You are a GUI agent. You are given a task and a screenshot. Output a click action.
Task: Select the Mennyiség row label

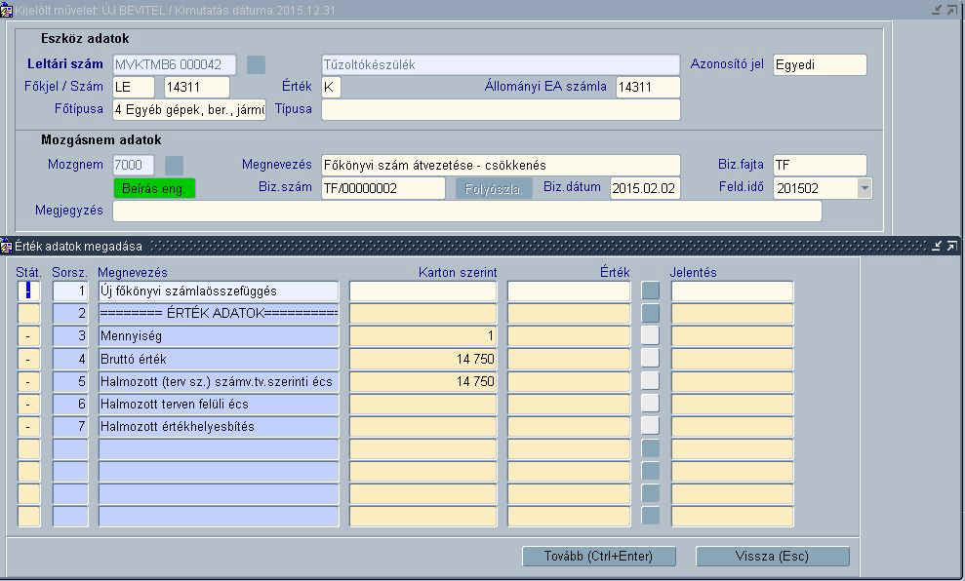coord(219,335)
